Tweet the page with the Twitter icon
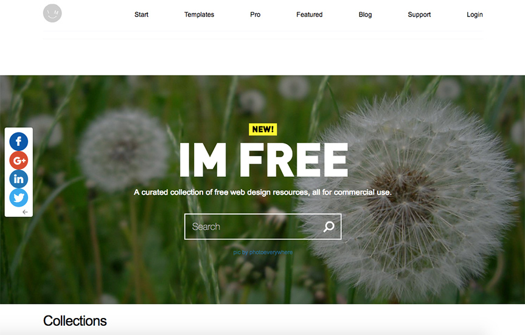Image resolution: width=525 pixels, height=335 pixels. coord(19,198)
